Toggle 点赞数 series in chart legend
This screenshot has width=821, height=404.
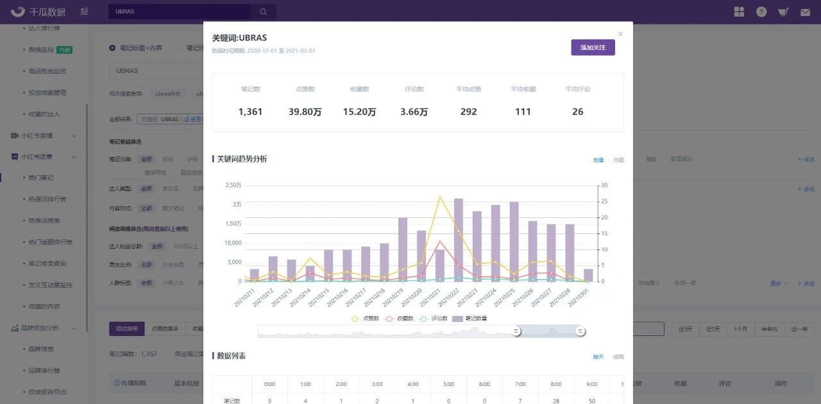tap(363, 319)
